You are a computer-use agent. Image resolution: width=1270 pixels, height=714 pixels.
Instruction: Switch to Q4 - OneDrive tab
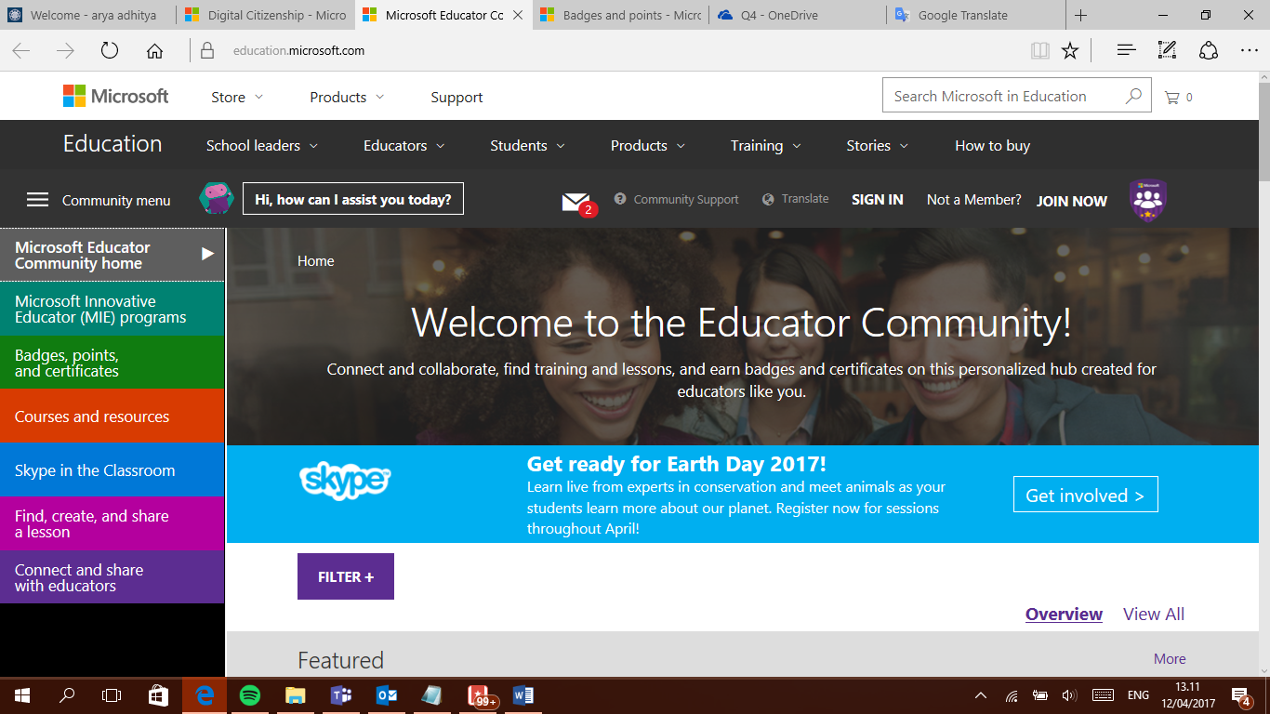[798, 15]
